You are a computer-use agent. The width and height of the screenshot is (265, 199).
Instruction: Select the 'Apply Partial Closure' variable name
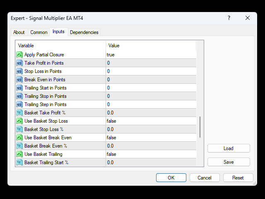pyautogui.click(x=44, y=55)
